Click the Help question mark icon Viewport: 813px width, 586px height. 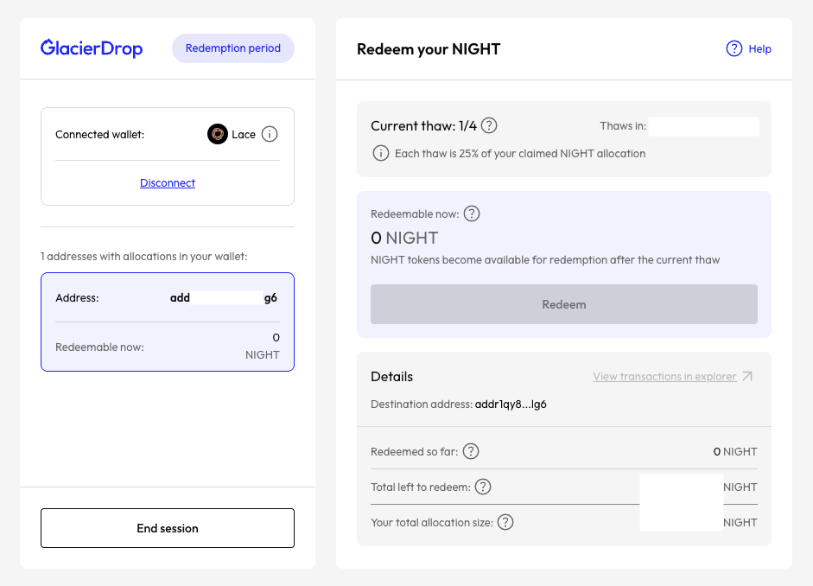(734, 48)
